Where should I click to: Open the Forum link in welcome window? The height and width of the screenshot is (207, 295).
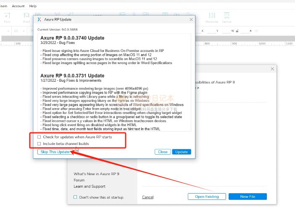[x=79, y=180]
